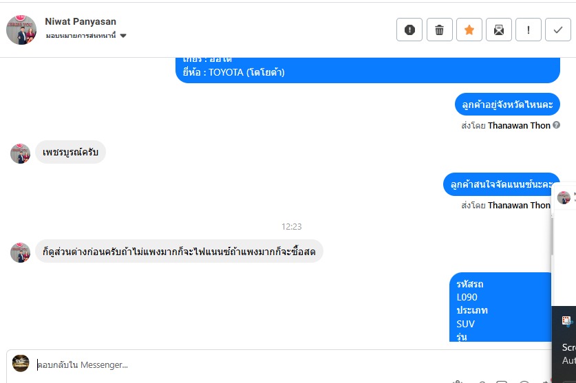
Task: Mark conversation as spam with octagon icon
Action: click(x=409, y=30)
